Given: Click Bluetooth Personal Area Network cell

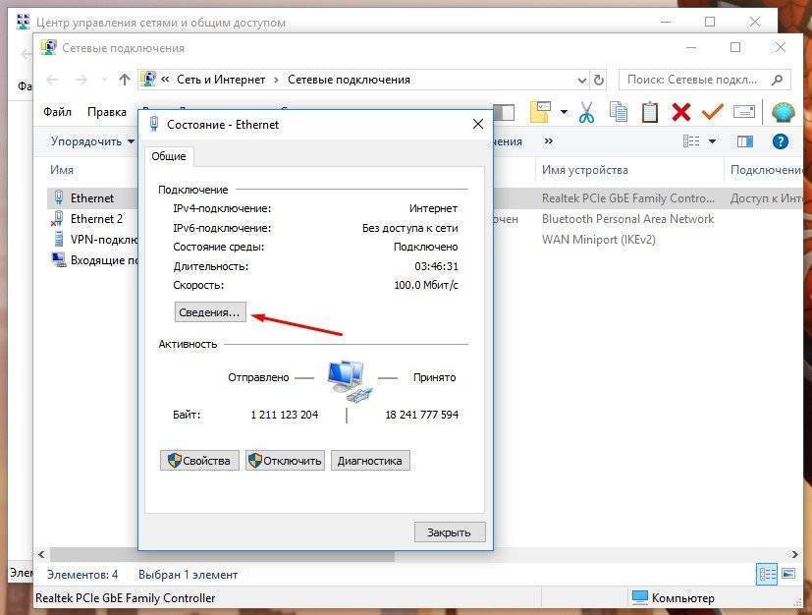Looking at the screenshot, I should tap(627, 219).
